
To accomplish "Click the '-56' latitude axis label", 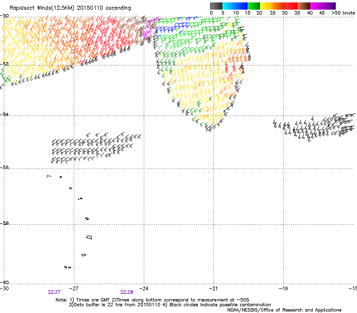I will coord(4,167).
